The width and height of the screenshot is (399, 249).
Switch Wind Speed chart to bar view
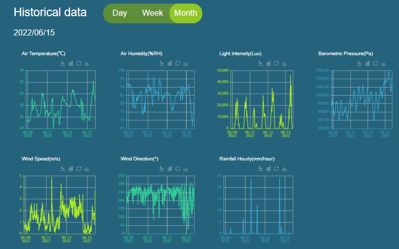click(71, 169)
